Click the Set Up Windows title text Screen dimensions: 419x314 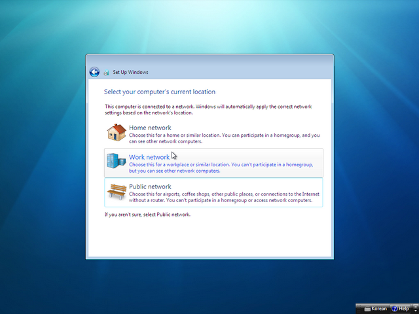click(x=130, y=72)
